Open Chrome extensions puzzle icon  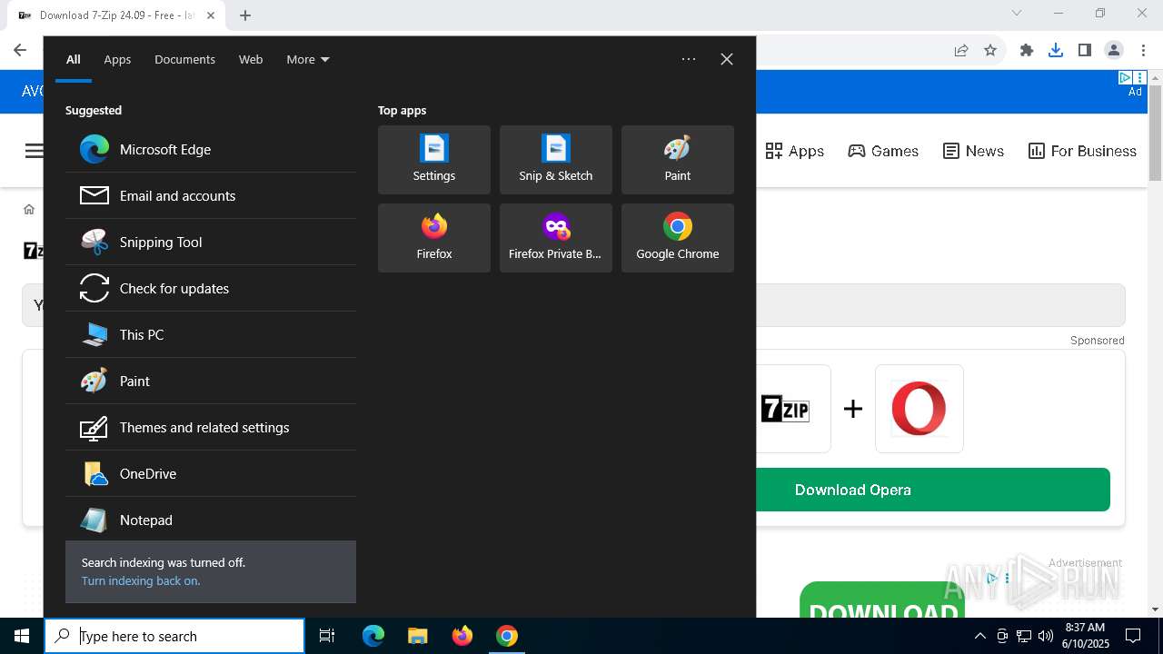[1027, 50]
